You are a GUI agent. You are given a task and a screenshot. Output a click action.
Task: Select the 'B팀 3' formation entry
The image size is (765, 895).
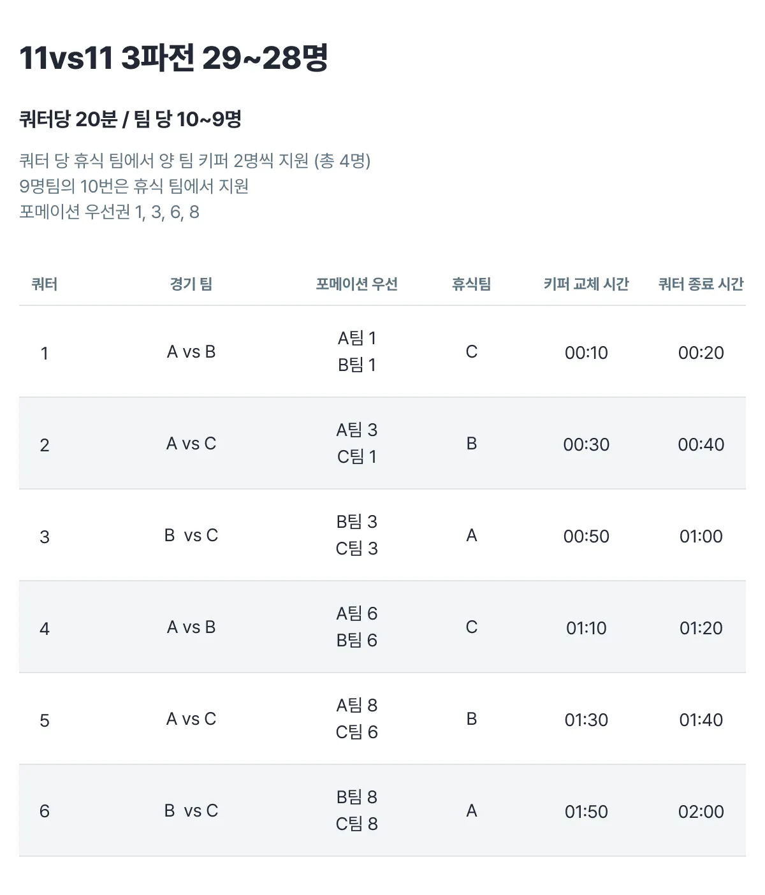pyautogui.click(x=356, y=522)
